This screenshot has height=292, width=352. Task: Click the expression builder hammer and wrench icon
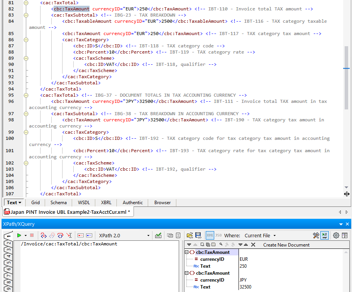316,235
